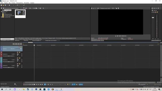Create a new project with toolbar icon
The image size is (162, 91).
[x=1, y=5]
